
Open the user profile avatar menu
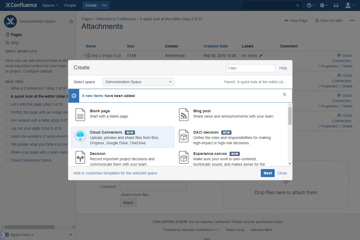(x=350, y=5)
